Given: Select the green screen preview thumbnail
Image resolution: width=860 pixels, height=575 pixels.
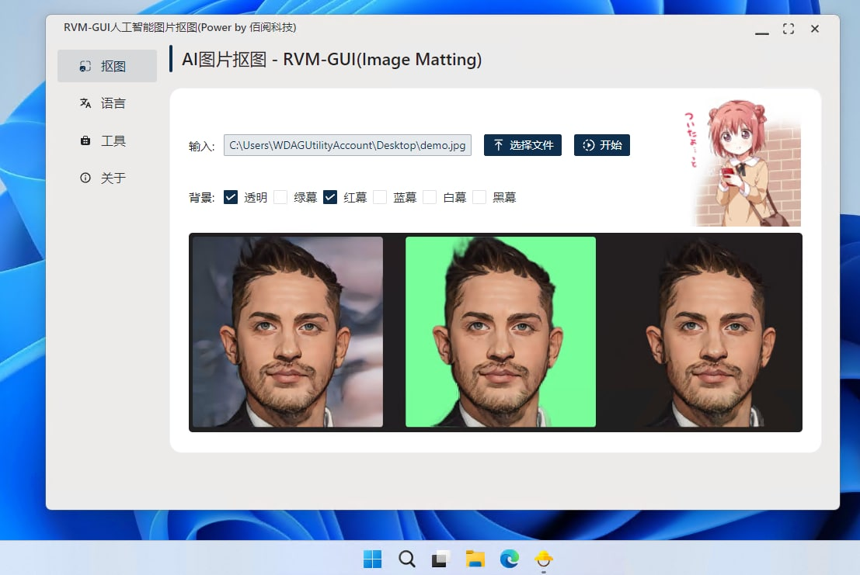Looking at the screenshot, I should click(500, 333).
